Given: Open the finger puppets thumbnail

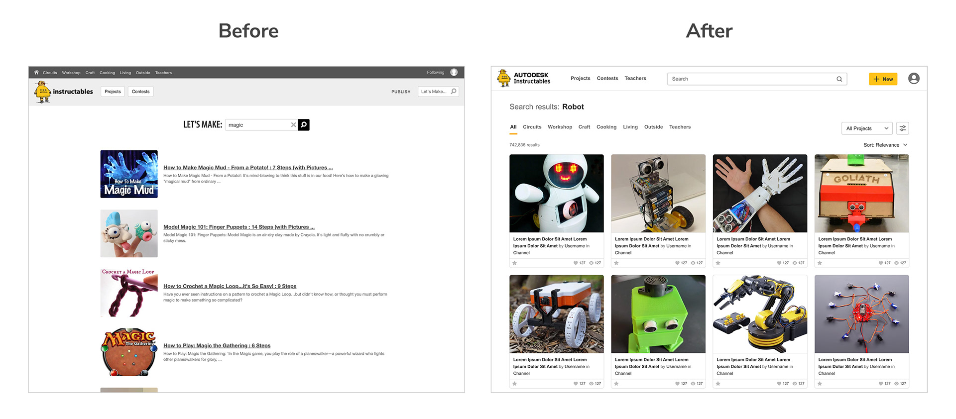Looking at the screenshot, I should 129,233.
